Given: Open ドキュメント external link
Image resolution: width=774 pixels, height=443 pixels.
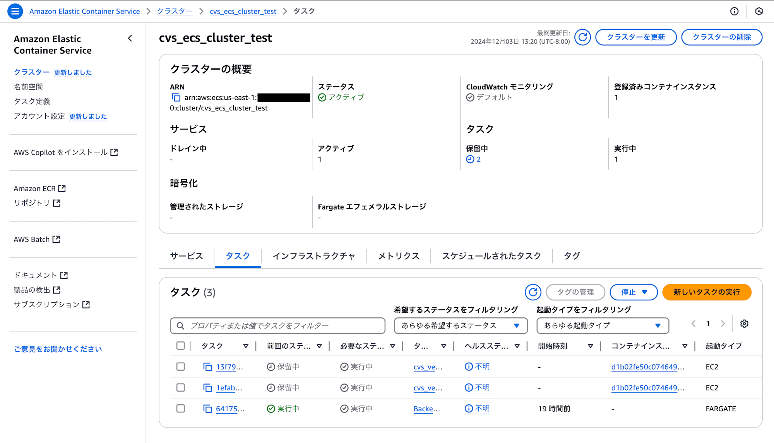Looking at the screenshot, I should pyautogui.click(x=41, y=275).
